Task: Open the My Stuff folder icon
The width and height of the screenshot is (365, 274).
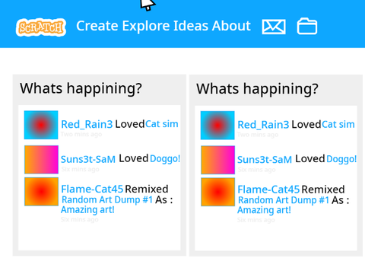Action: coord(307,26)
